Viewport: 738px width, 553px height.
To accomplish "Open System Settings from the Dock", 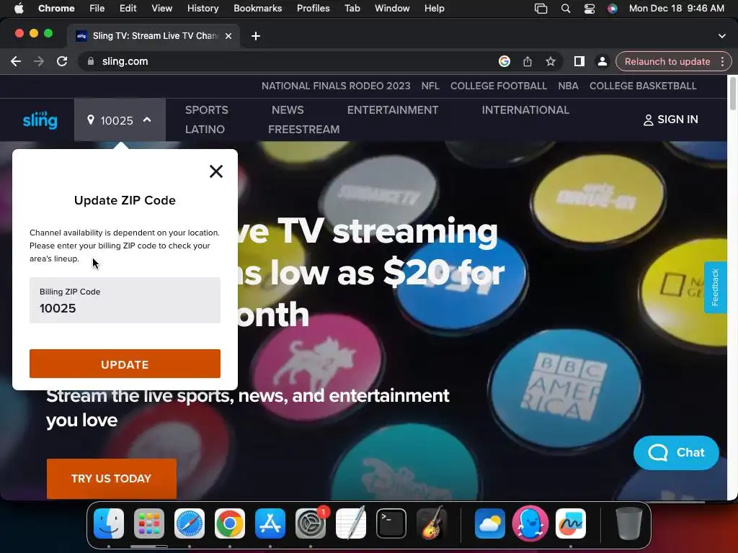I will [x=311, y=523].
